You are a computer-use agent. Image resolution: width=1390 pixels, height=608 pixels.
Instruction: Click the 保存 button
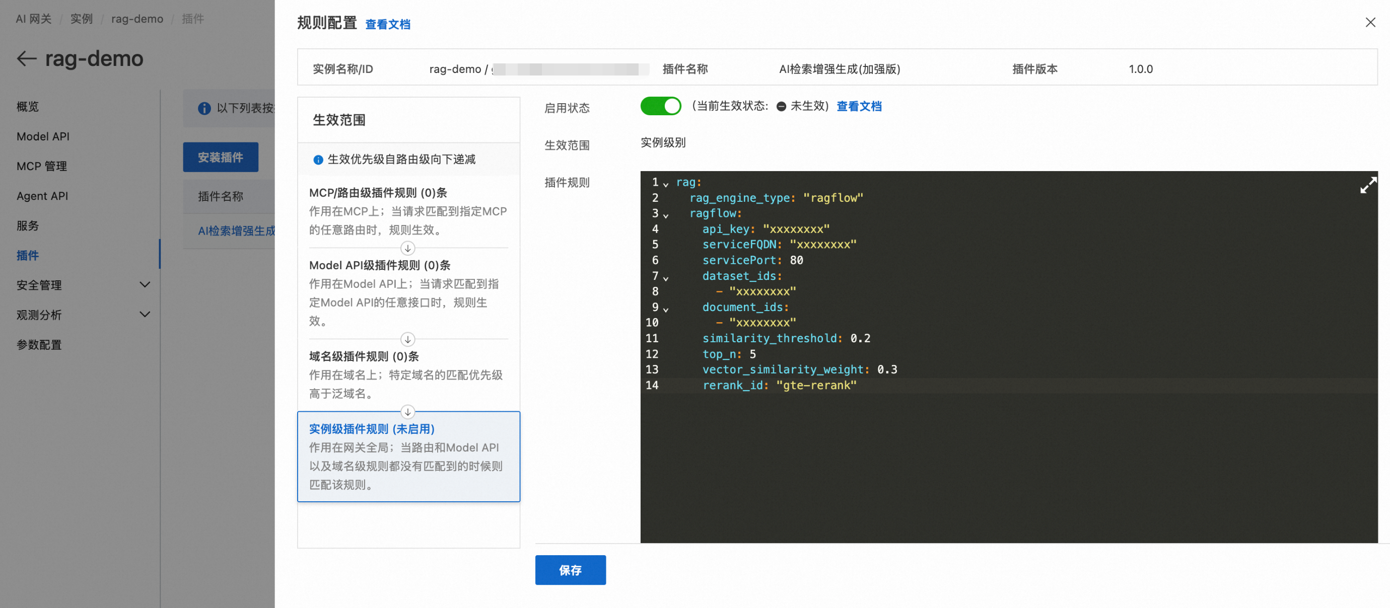tap(570, 570)
